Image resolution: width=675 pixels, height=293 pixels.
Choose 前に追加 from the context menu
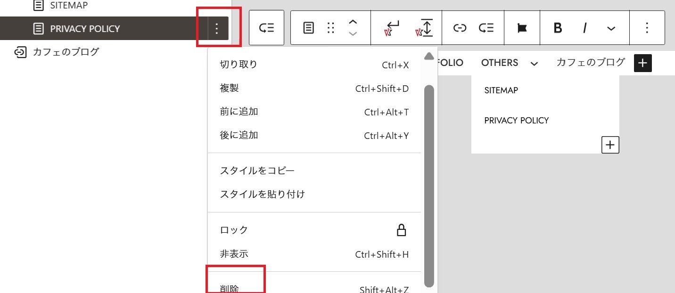pyautogui.click(x=314, y=112)
